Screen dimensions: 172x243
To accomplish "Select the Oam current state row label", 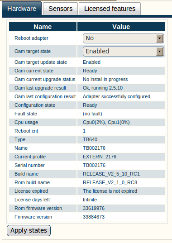I will click(34, 71).
